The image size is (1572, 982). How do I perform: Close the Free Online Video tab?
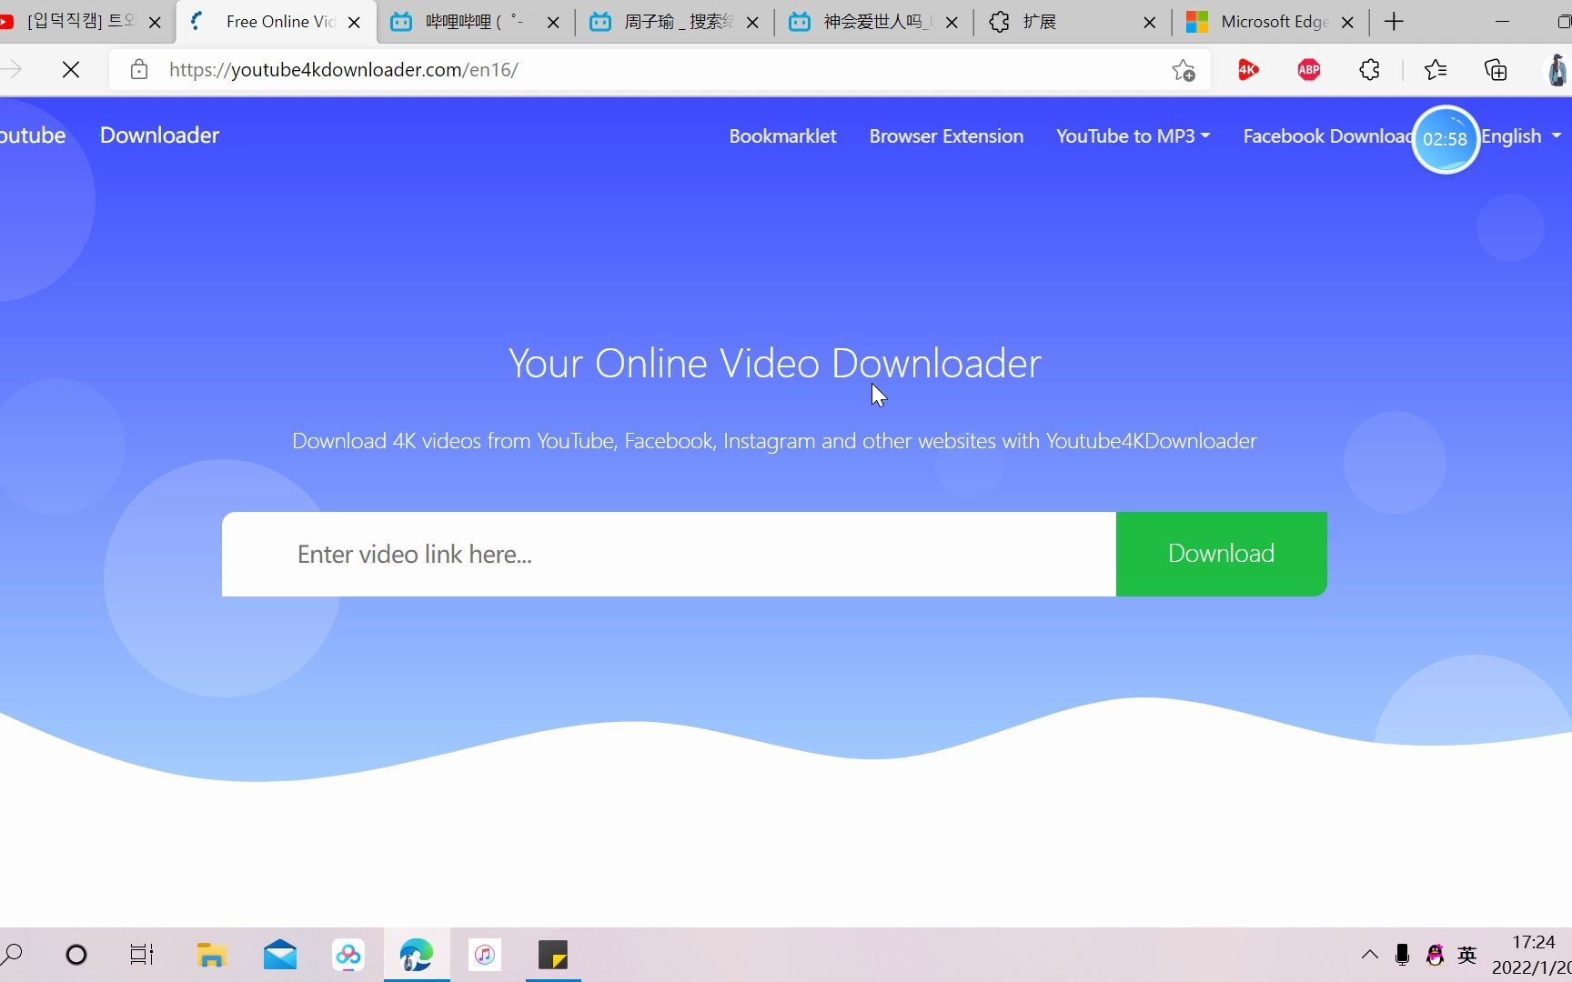[x=355, y=23]
